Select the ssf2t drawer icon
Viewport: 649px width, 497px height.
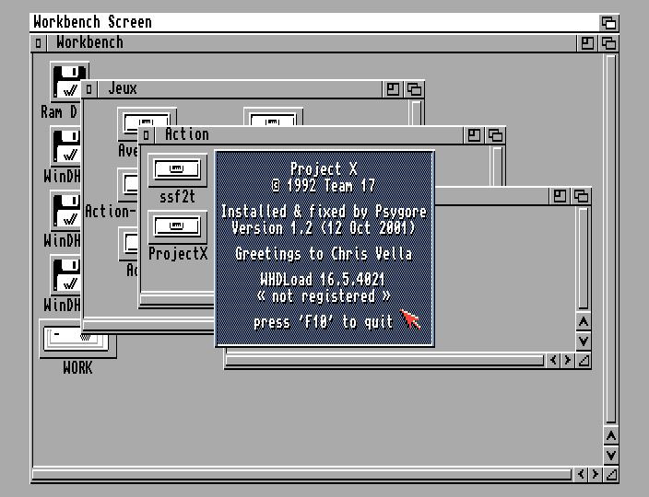tap(178, 169)
